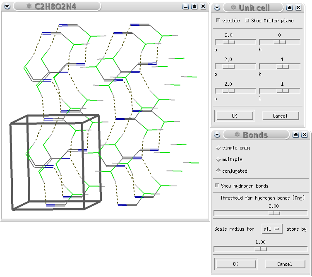Open the Unit cell window menu arrow

point(217,7)
